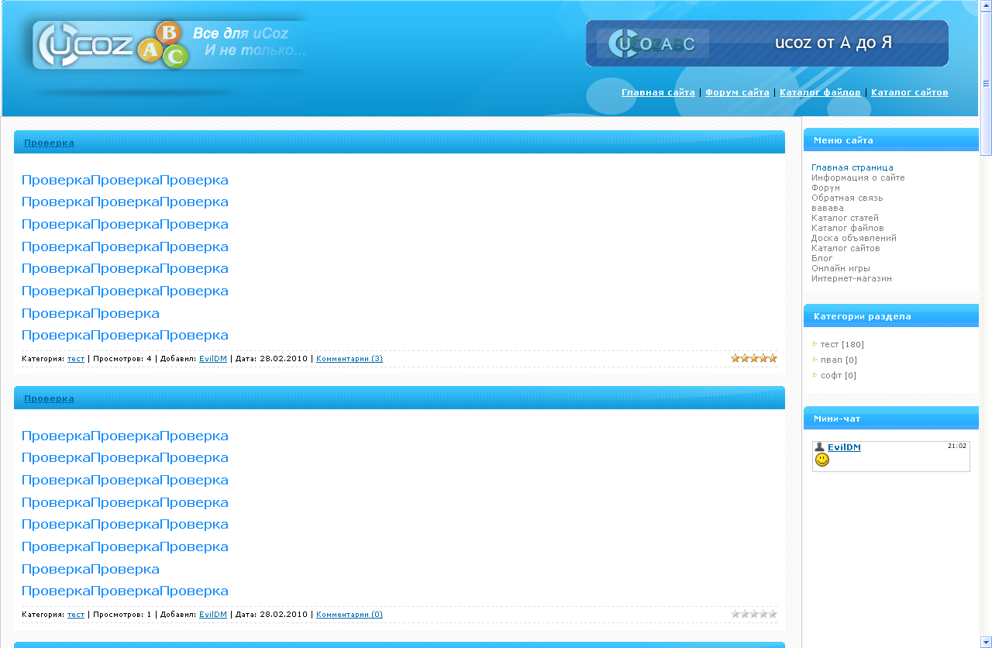Open the Каталог сайтов navigation link

(909, 91)
